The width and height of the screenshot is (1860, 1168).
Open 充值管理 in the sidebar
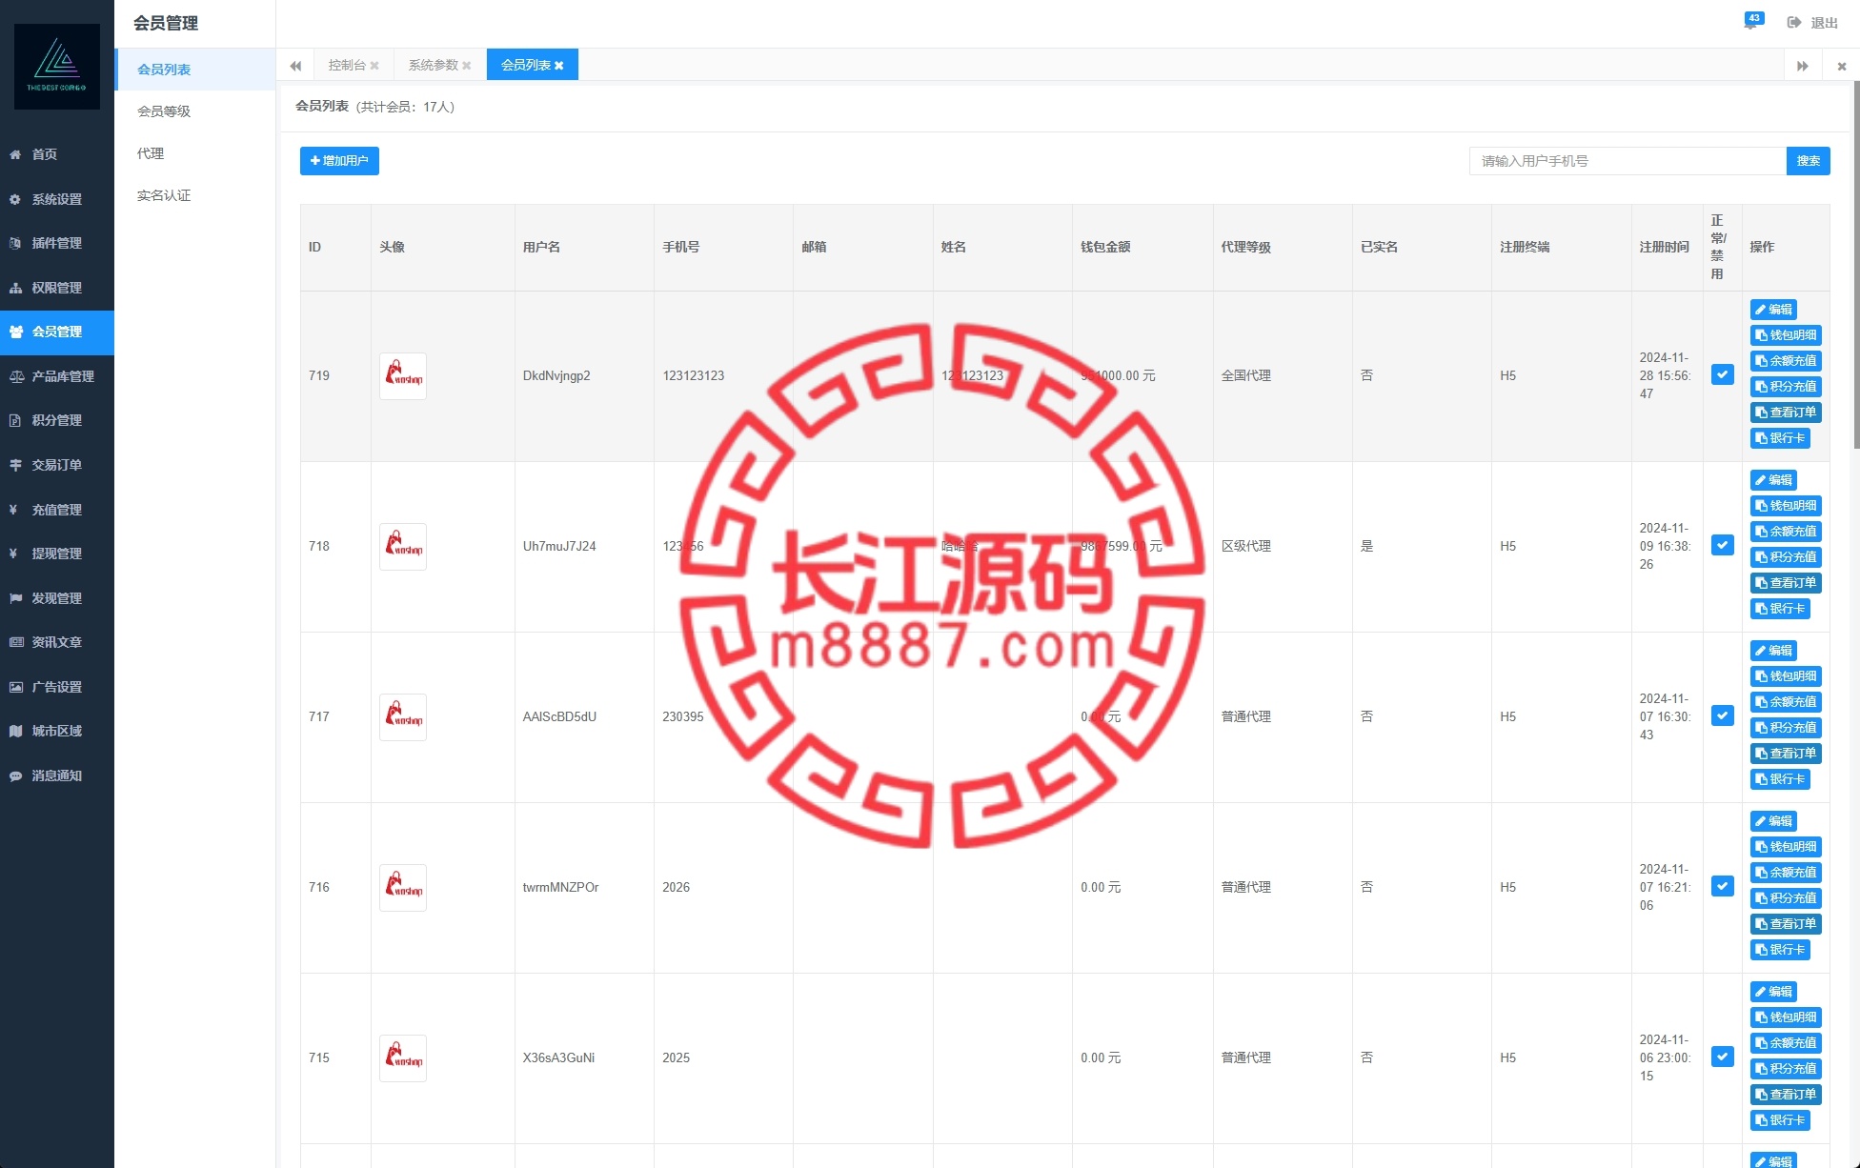57,510
